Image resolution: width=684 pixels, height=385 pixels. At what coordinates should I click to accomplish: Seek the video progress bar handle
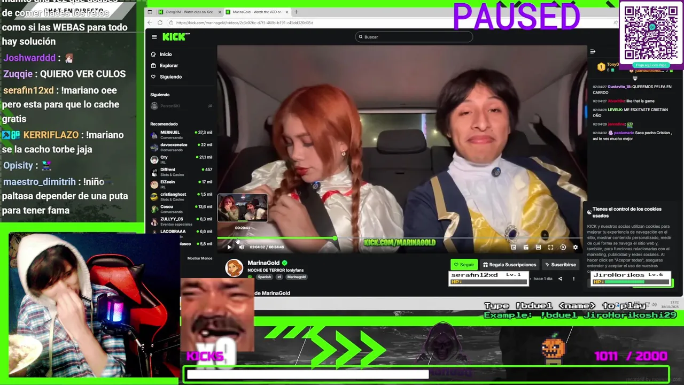[335, 238]
